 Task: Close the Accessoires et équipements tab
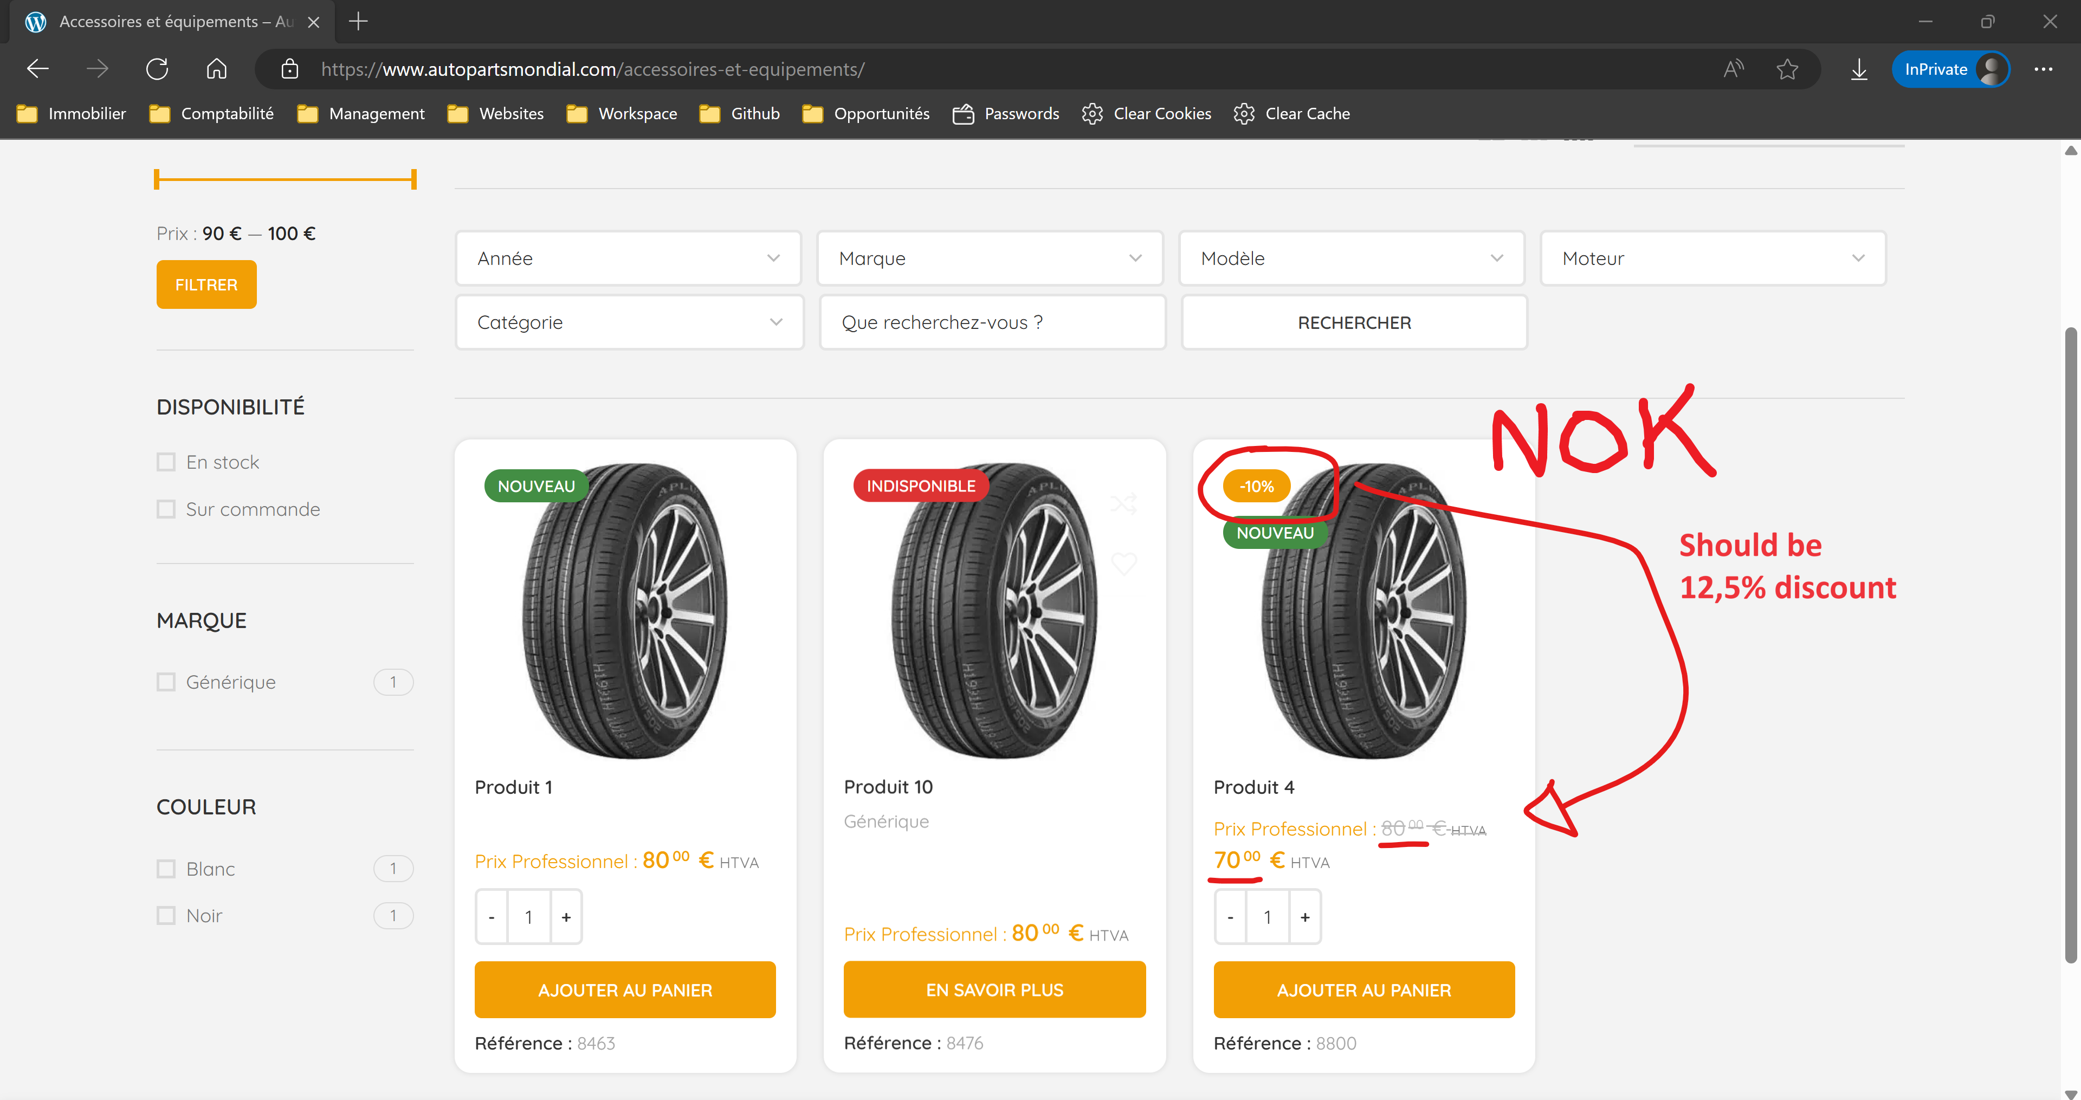[313, 22]
